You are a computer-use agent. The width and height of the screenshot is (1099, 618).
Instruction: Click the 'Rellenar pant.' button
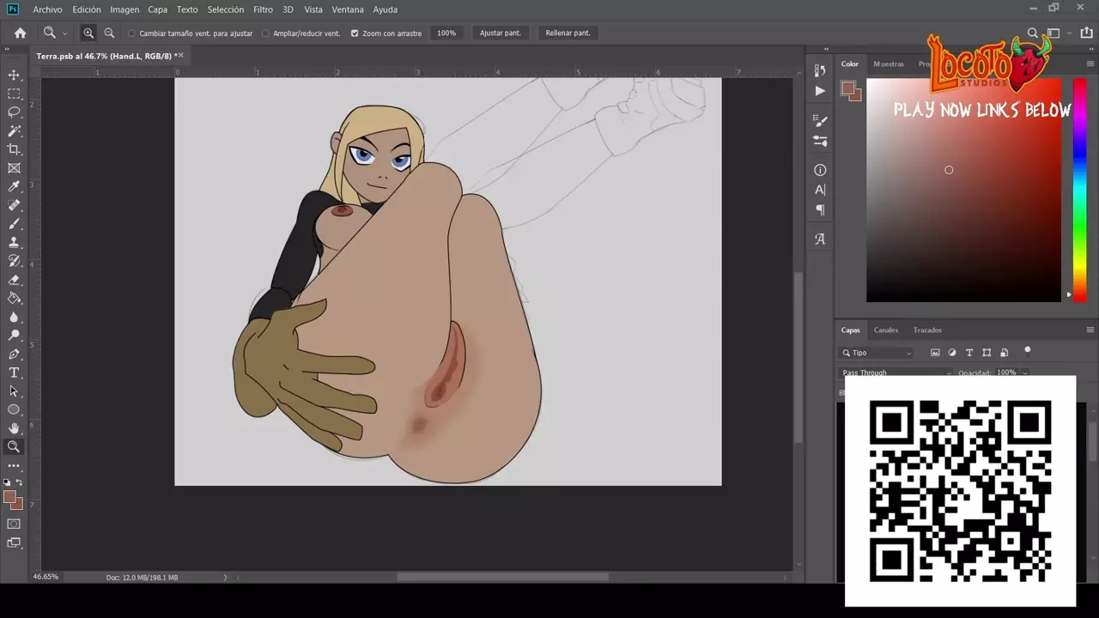coord(568,33)
